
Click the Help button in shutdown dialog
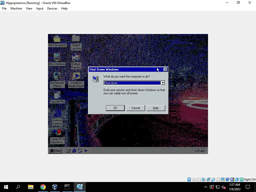156,108
